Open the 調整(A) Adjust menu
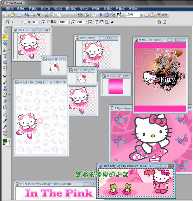 click(33, 8)
